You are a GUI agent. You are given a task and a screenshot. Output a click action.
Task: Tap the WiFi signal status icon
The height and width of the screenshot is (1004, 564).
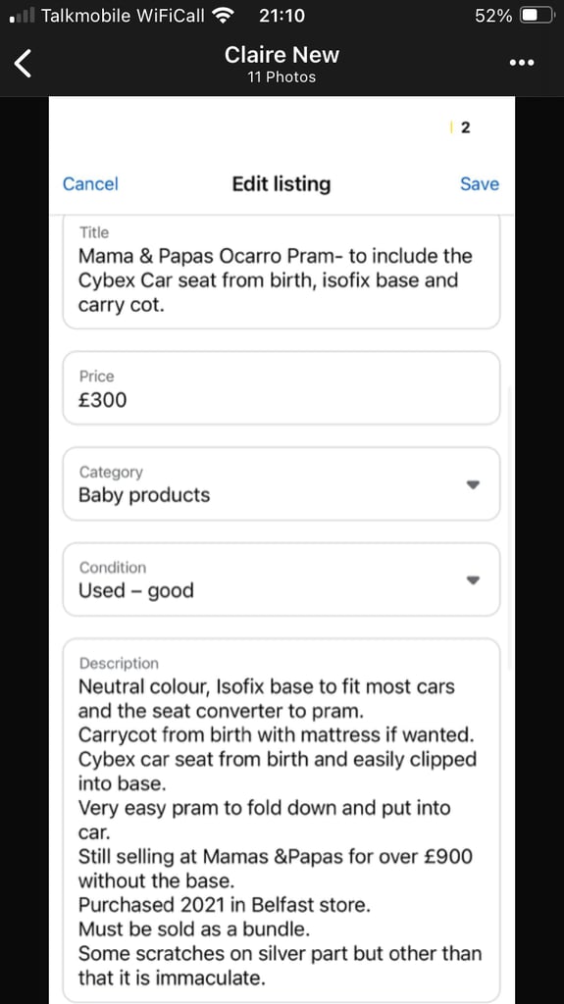point(223,16)
